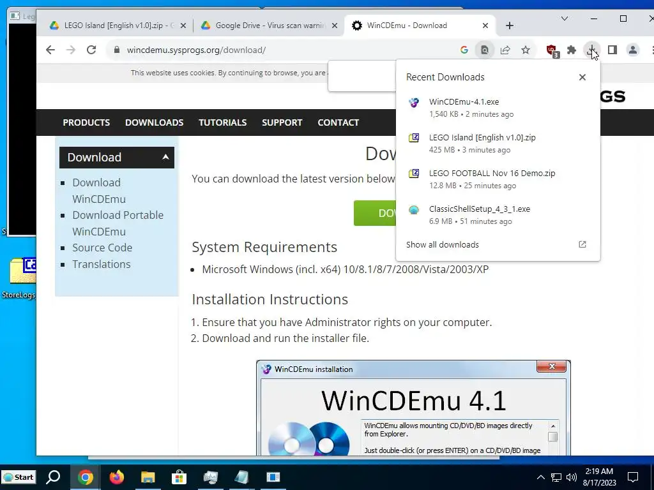Open a new browser tab

coord(509,26)
